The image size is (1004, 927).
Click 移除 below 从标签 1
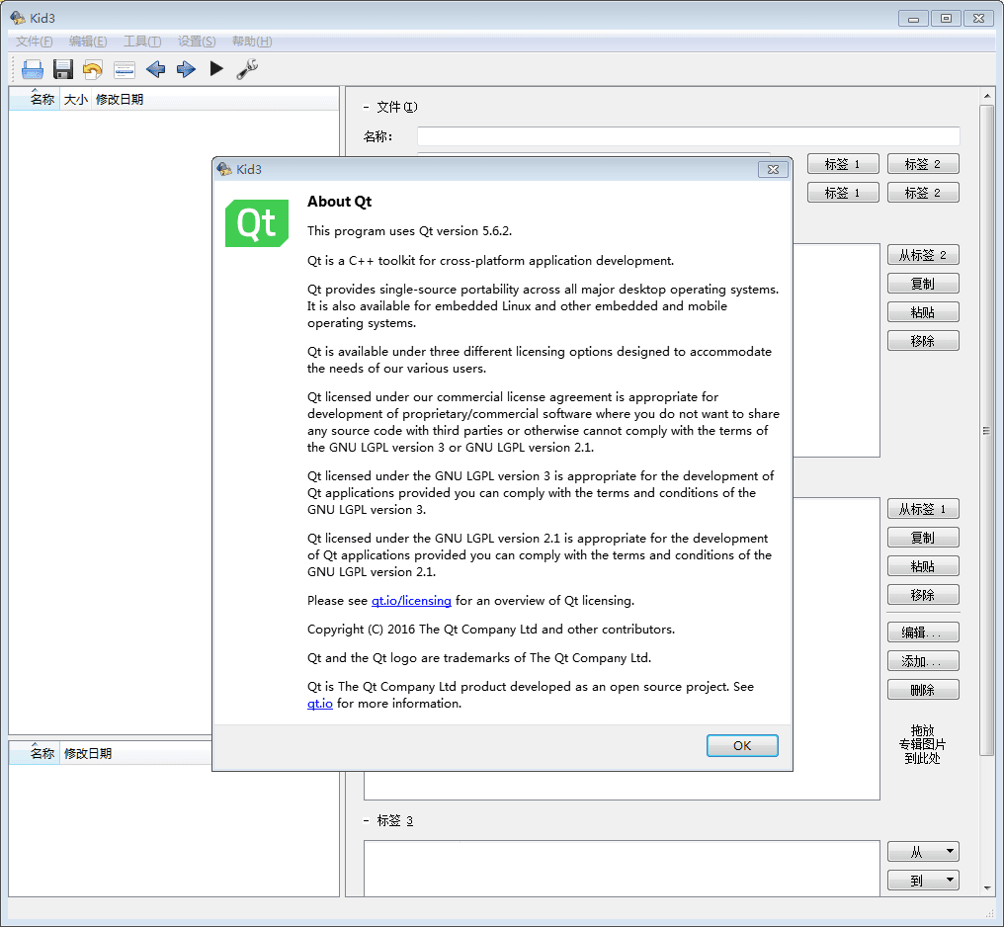(923, 595)
